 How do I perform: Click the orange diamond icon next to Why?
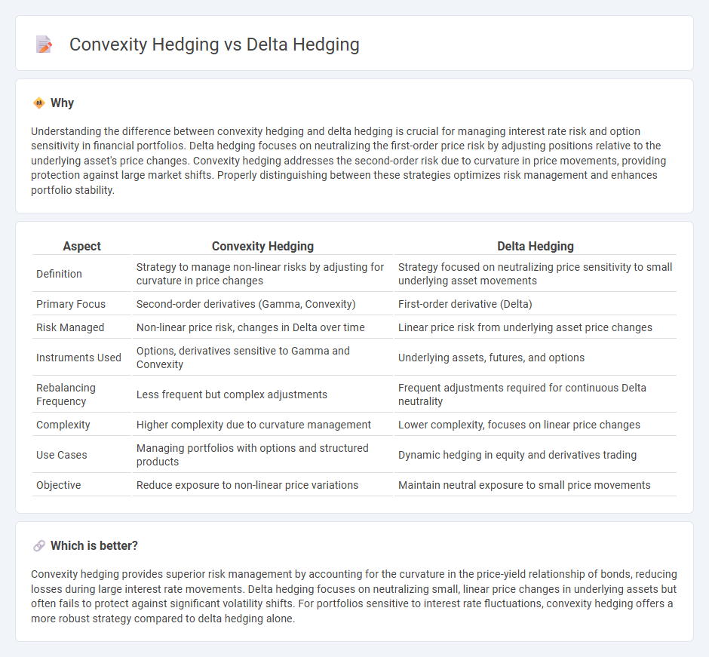pos(39,103)
